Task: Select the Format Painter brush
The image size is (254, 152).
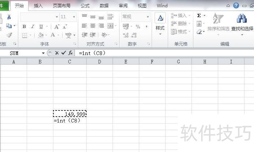Action: tap(9, 35)
